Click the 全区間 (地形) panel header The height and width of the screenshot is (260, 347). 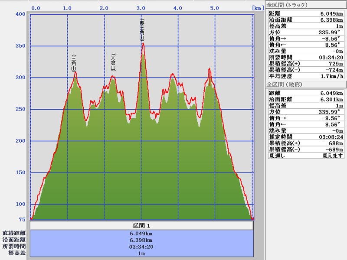284,85
